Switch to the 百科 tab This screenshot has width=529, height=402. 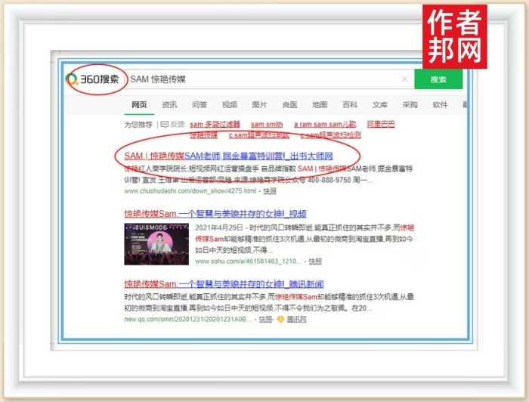coord(350,105)
